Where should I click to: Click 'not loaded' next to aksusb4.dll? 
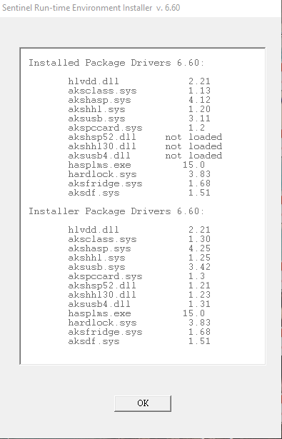[193, 156]
